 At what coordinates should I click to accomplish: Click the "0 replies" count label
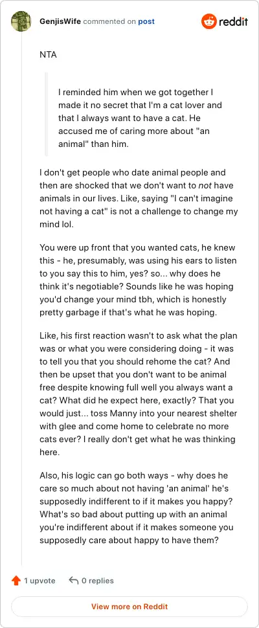coord(98,581)
